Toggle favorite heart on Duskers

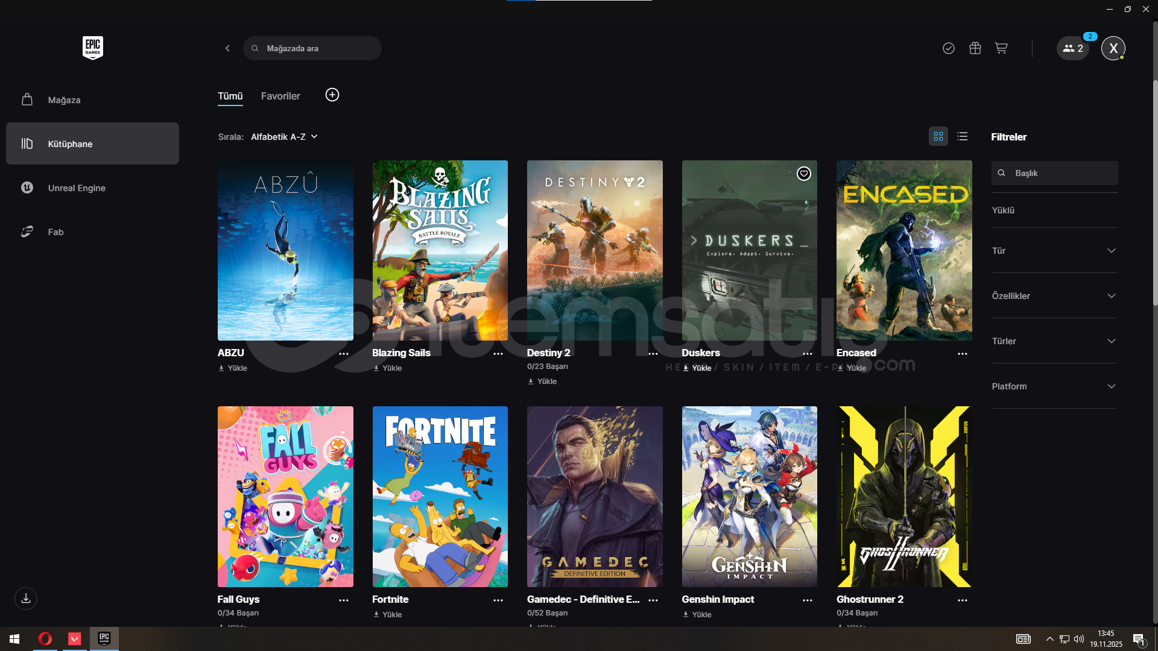click(x=803, y=174)
